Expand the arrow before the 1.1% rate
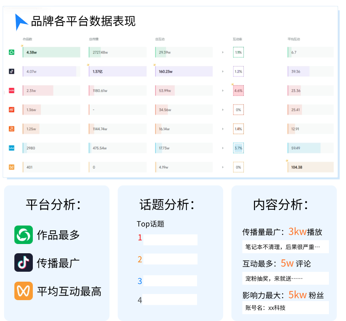 pyautogui.click(x=223, y=52)
